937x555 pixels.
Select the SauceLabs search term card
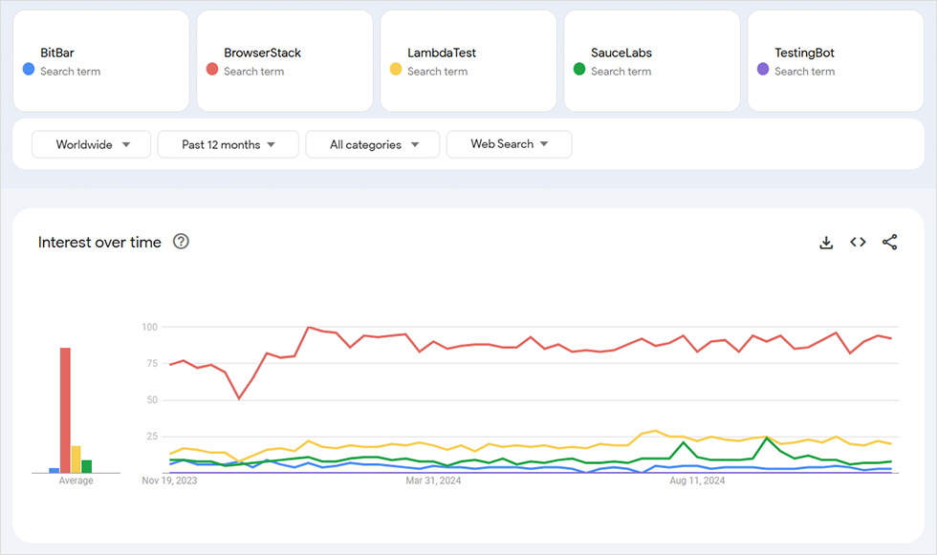coord(652,61)
